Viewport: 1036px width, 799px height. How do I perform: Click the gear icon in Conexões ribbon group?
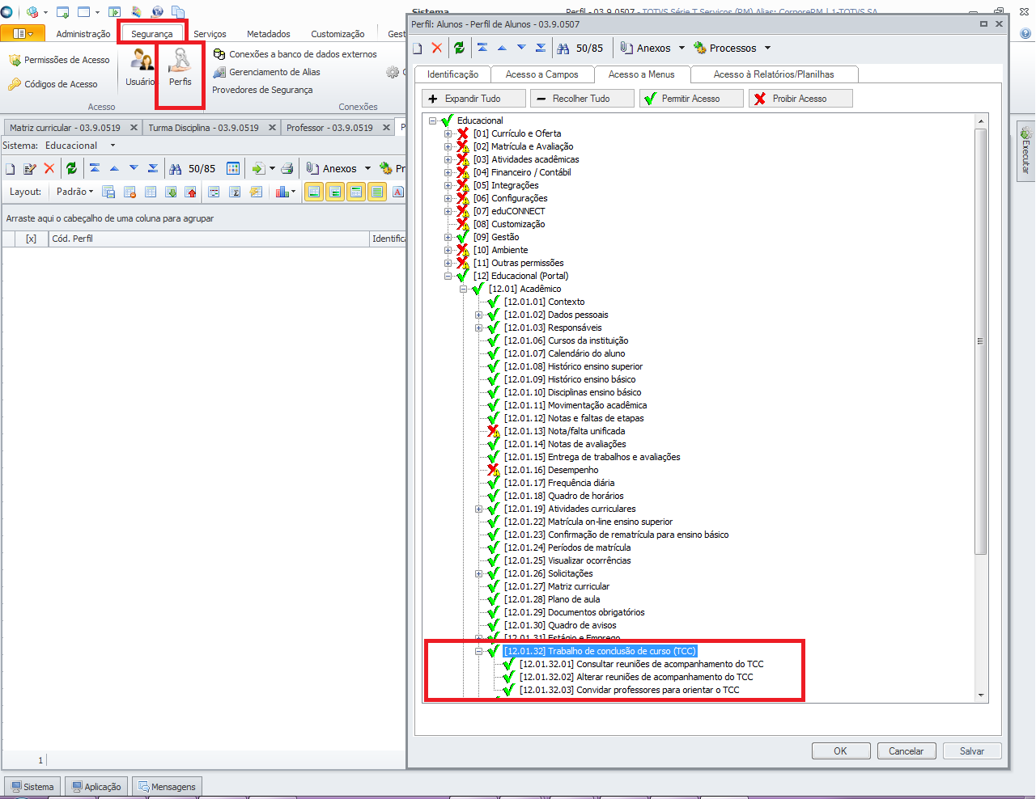coord(393,72)
